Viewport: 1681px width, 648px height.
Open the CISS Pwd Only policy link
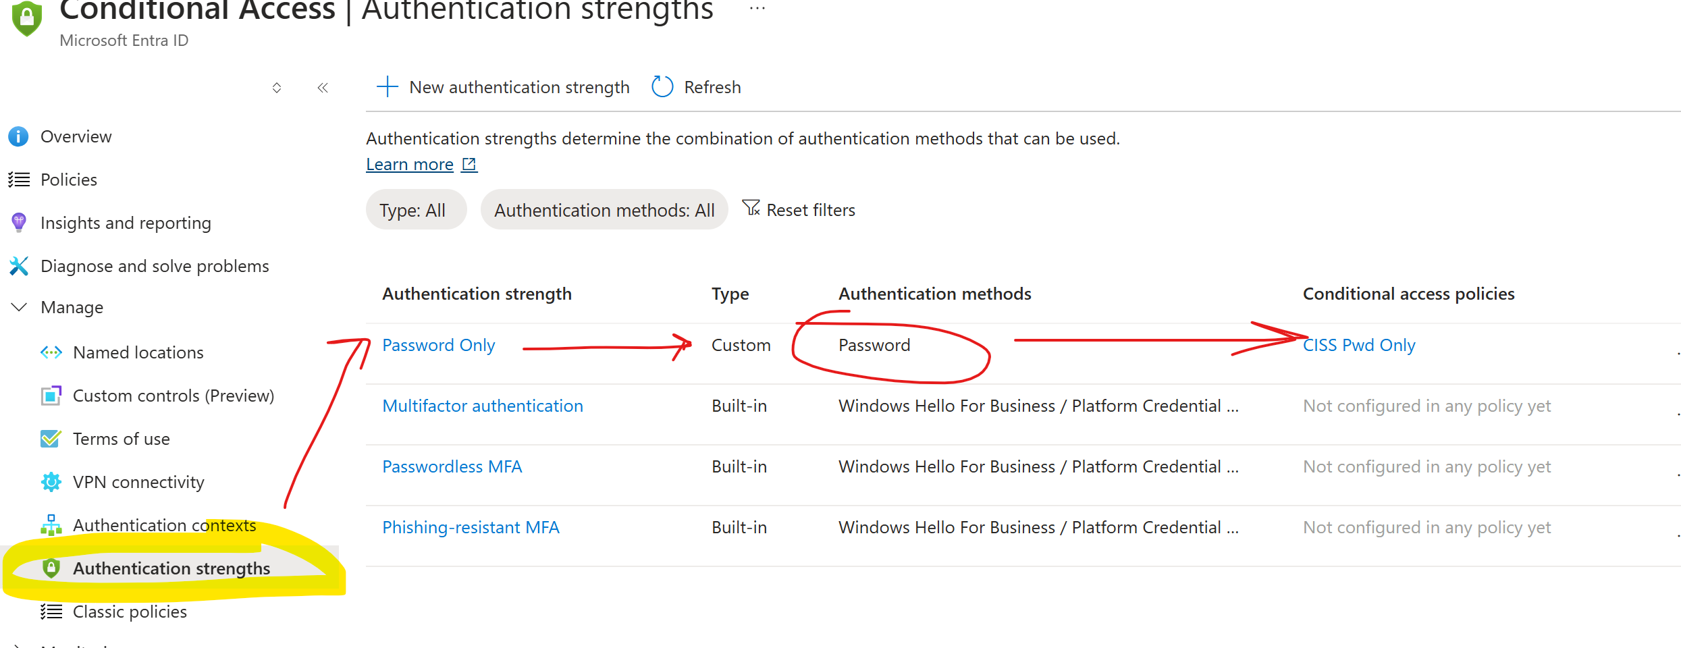(x=1358, y=345)
